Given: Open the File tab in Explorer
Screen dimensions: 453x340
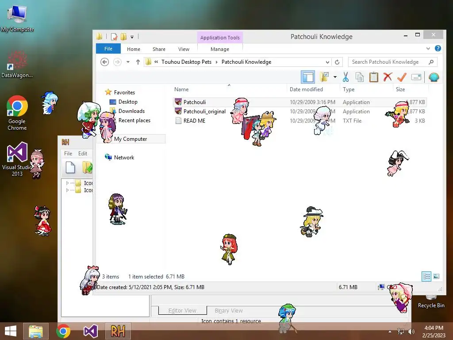Looking at the screenshot, I should (x=108, y=49).
